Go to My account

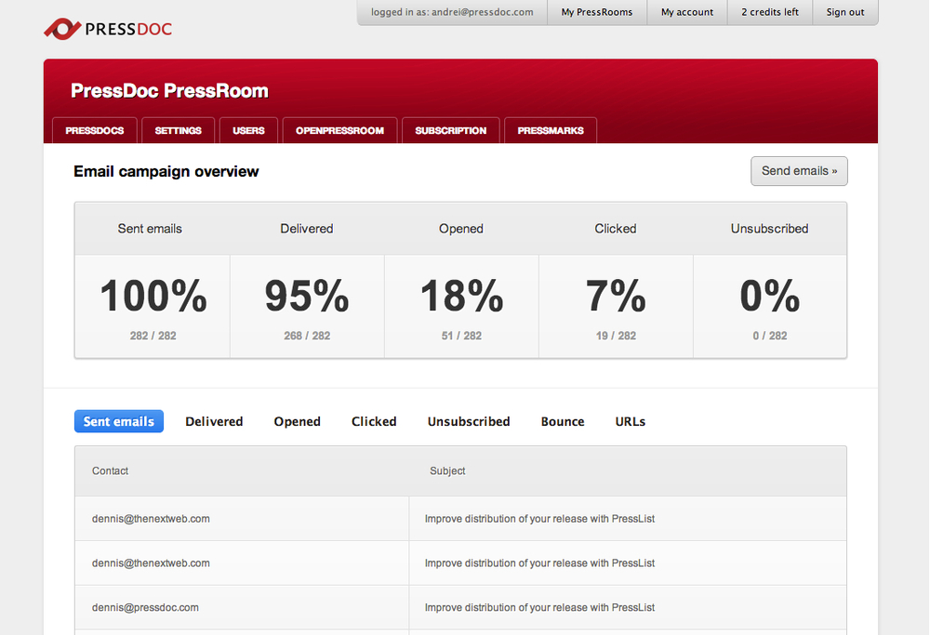687,12
